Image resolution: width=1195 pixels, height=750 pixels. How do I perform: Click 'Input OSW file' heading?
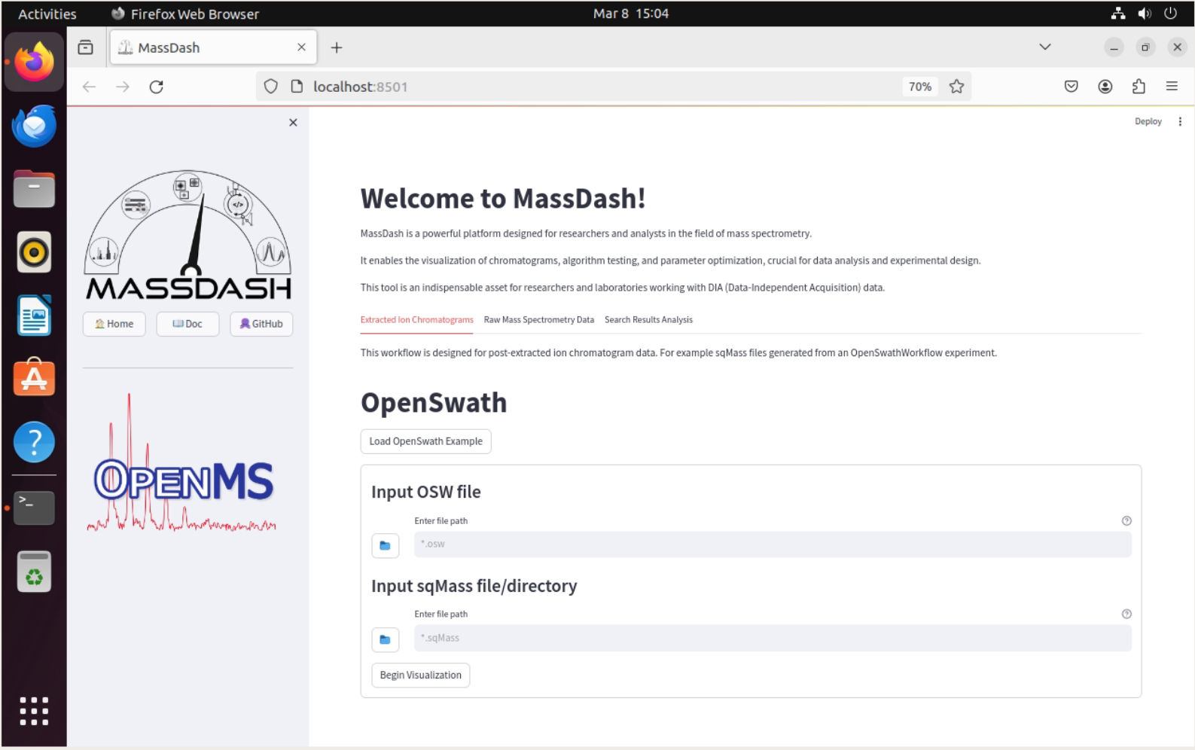point(425,492)
